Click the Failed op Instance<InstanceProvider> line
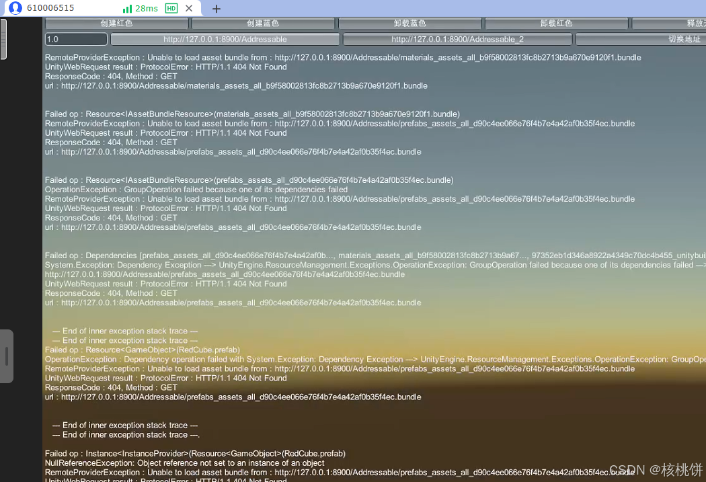The image size is (706, 482). [195, 454]
